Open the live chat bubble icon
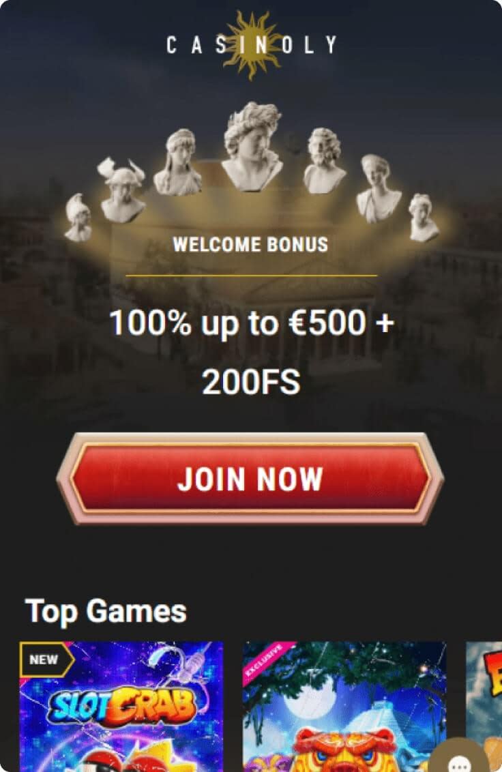The image size is (502, 772). (460, 759)
